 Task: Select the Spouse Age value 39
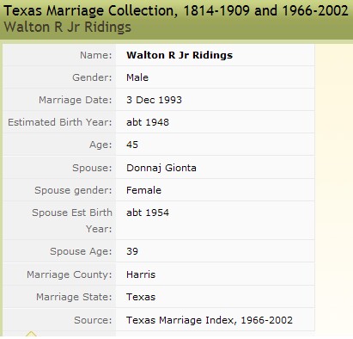tap(132, 251)
